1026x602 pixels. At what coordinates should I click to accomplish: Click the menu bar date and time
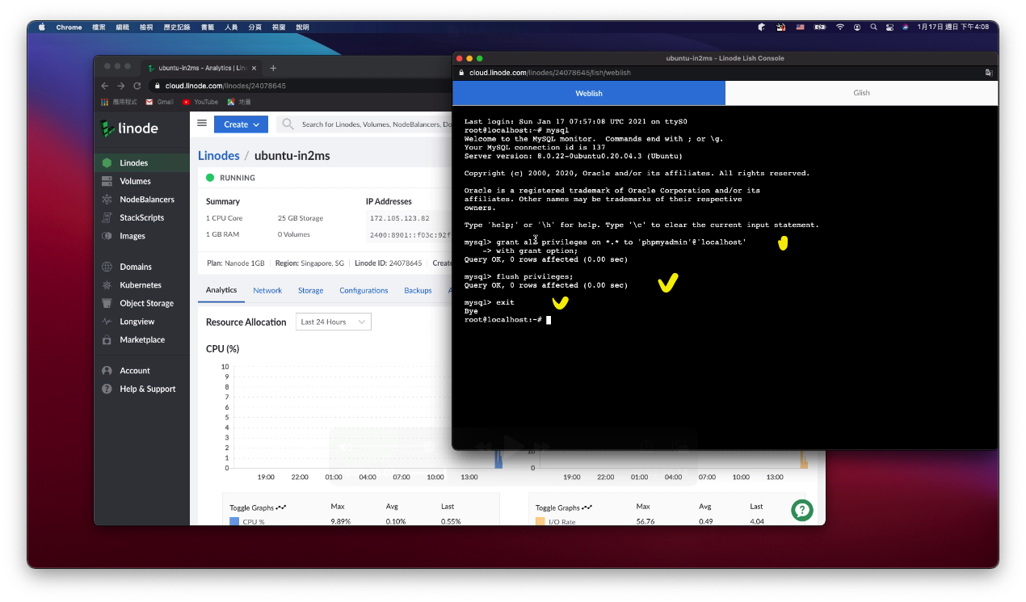[x=953, y=27]
